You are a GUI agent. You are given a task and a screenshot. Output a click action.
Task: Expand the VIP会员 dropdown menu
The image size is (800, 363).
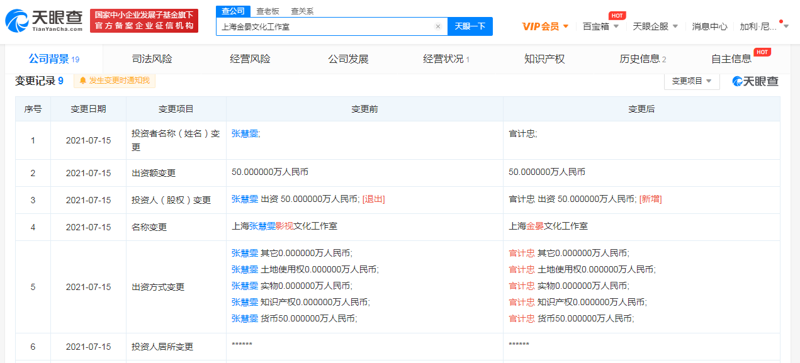(545, 26)
